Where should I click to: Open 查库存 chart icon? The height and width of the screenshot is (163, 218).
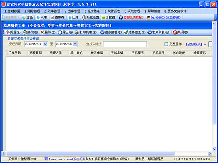click(52, 17)
